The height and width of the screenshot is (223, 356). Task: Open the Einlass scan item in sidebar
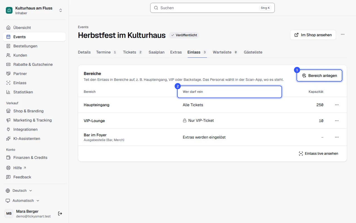click(34, 83)
